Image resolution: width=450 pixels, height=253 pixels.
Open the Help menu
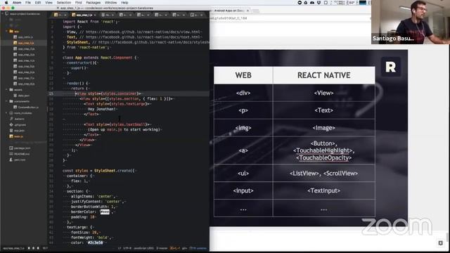pyautogui.click(x=124, y=3)
